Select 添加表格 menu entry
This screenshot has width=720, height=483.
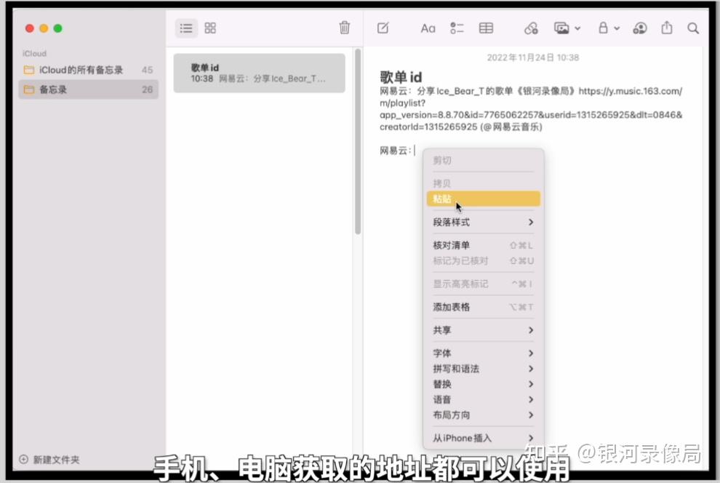tap(483, 307)
